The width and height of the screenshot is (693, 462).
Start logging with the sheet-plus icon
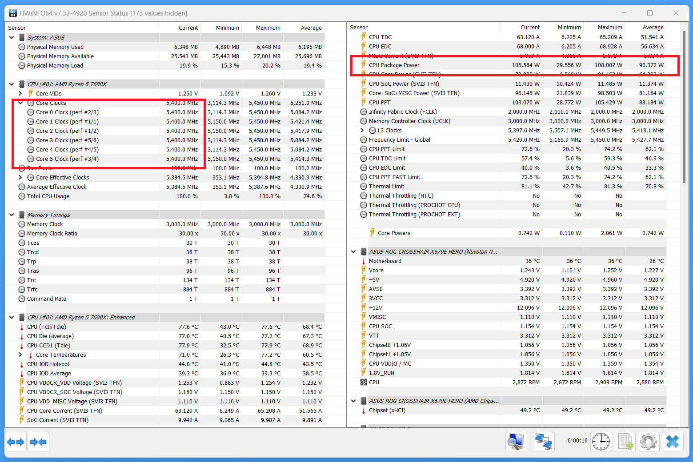625,442
